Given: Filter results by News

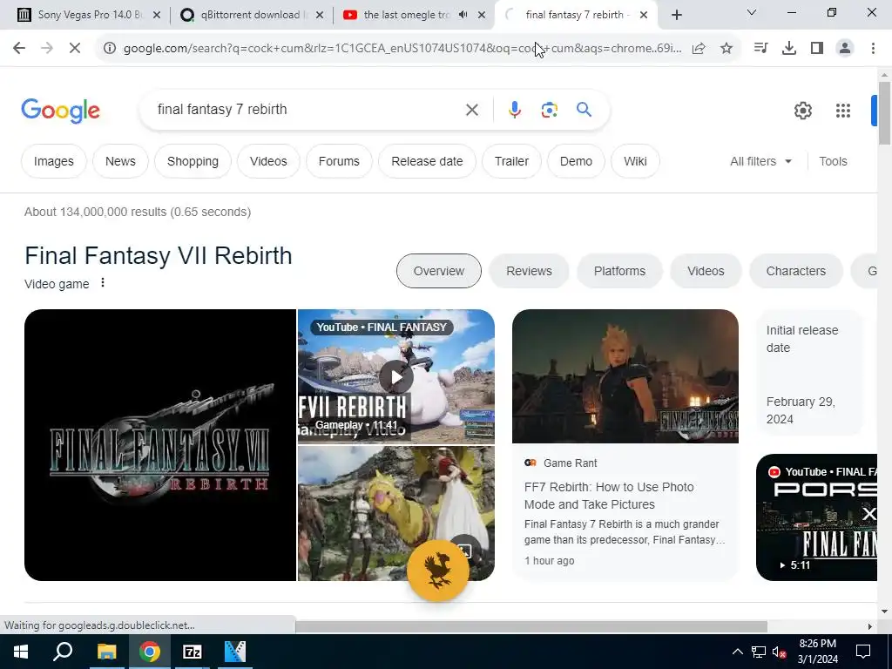Looking at the screenshot, I should (120, 161).
